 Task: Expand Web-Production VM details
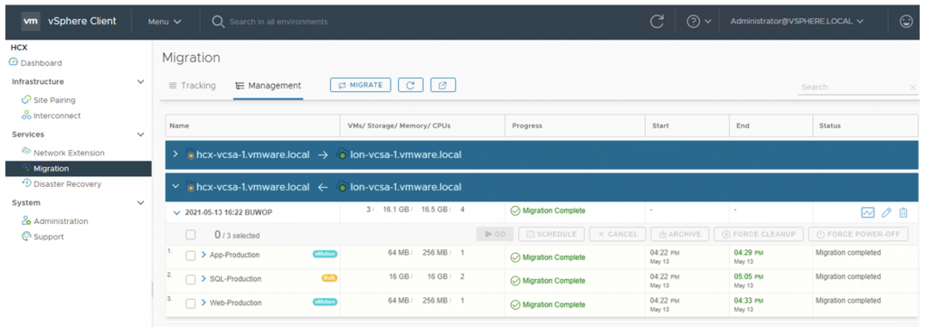203,303
